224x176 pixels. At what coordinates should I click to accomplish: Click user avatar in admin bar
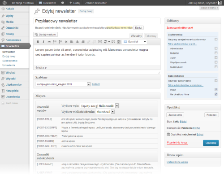click(220, 3)
